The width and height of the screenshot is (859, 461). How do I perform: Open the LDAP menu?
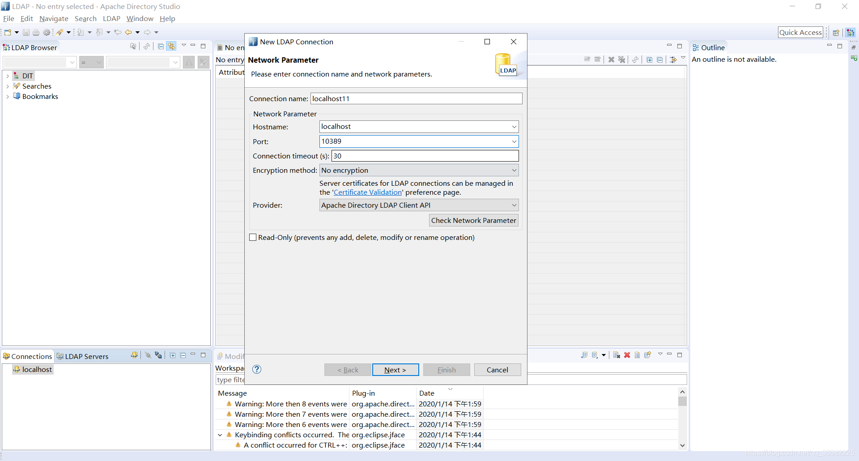[x=111, y=18]
